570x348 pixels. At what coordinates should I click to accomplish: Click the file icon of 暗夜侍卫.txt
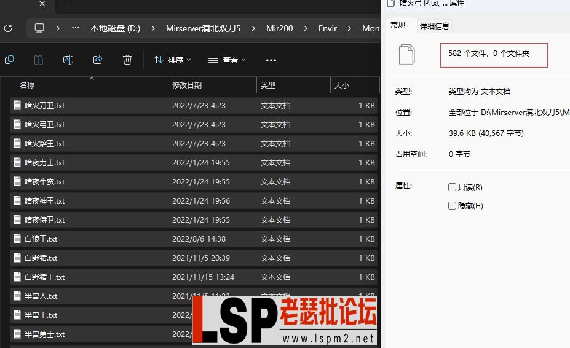17,219
